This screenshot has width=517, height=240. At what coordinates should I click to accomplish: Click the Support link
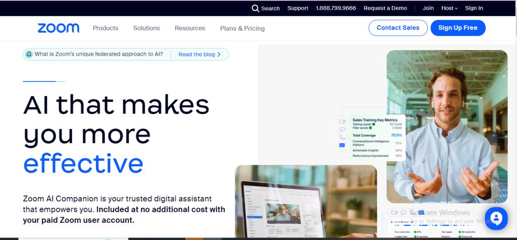298,8
